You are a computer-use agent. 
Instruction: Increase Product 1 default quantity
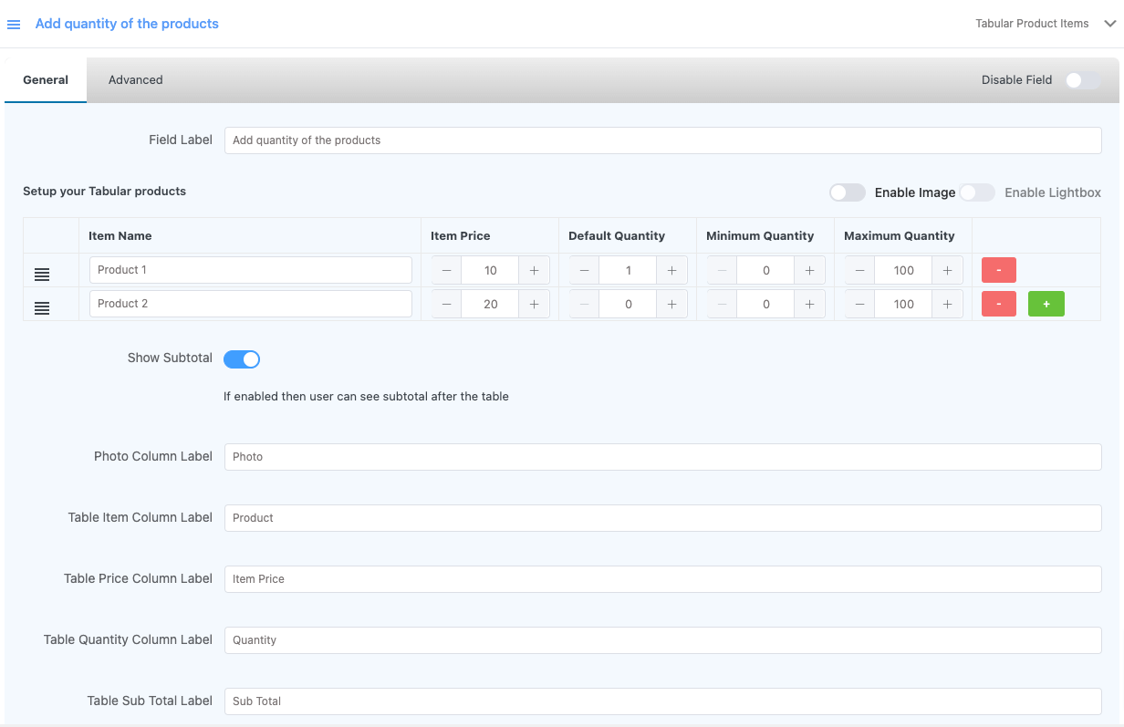(671, 270)
